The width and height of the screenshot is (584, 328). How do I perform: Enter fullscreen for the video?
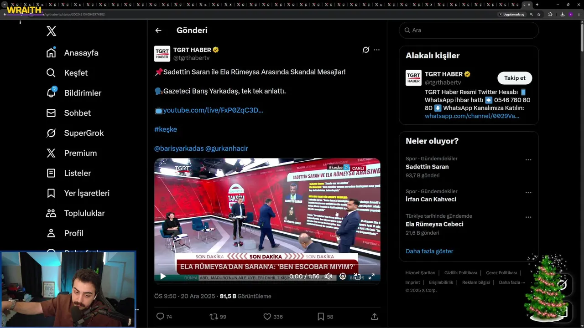tap(371, 277)
